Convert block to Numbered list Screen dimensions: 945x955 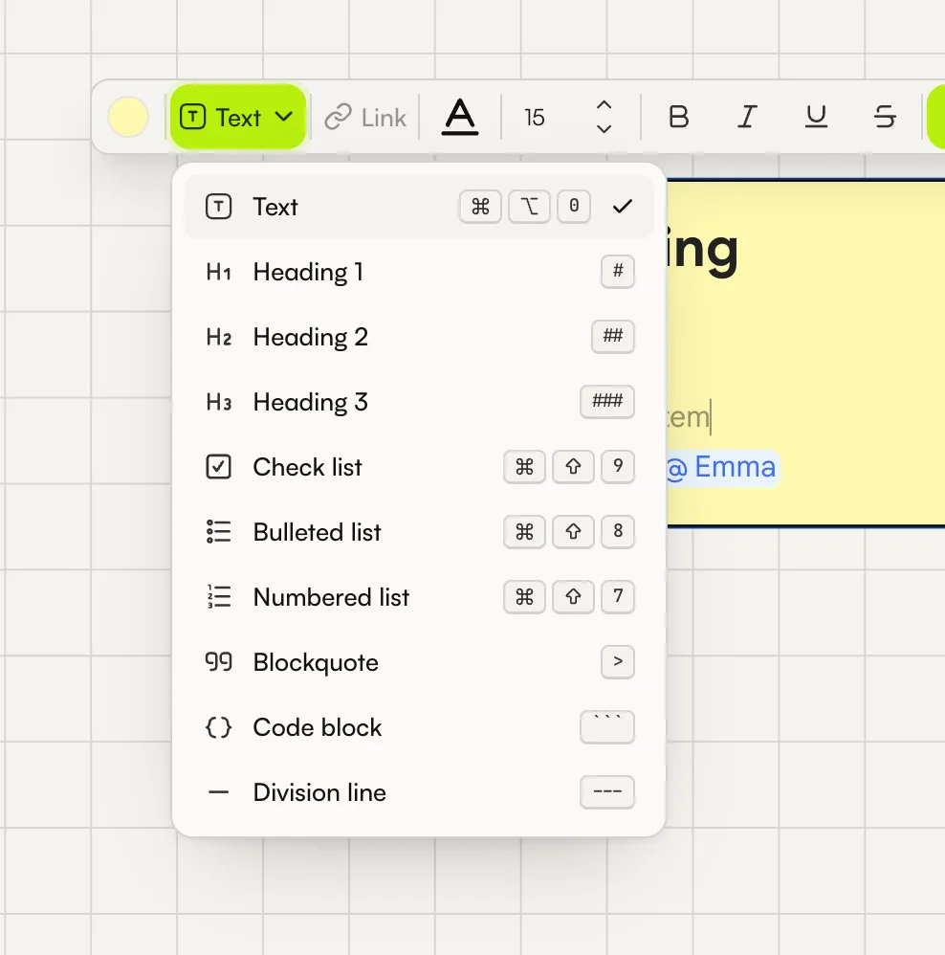click(419, 597)
